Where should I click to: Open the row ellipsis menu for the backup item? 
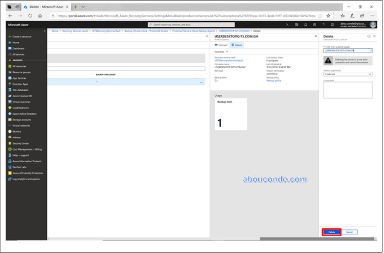tap(202, 82)
